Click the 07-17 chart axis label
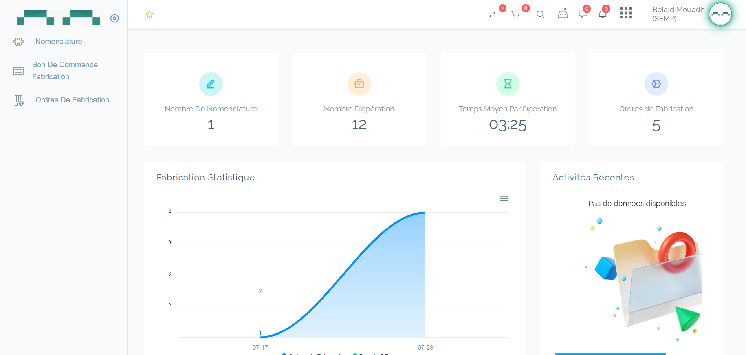This screenshot has width=746, height=355. (260, 348)
